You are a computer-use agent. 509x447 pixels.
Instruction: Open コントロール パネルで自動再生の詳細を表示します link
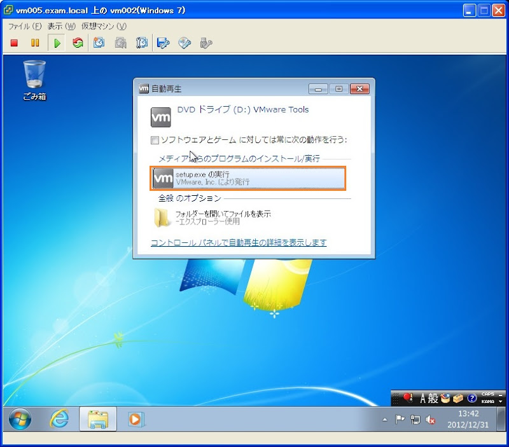239,242
